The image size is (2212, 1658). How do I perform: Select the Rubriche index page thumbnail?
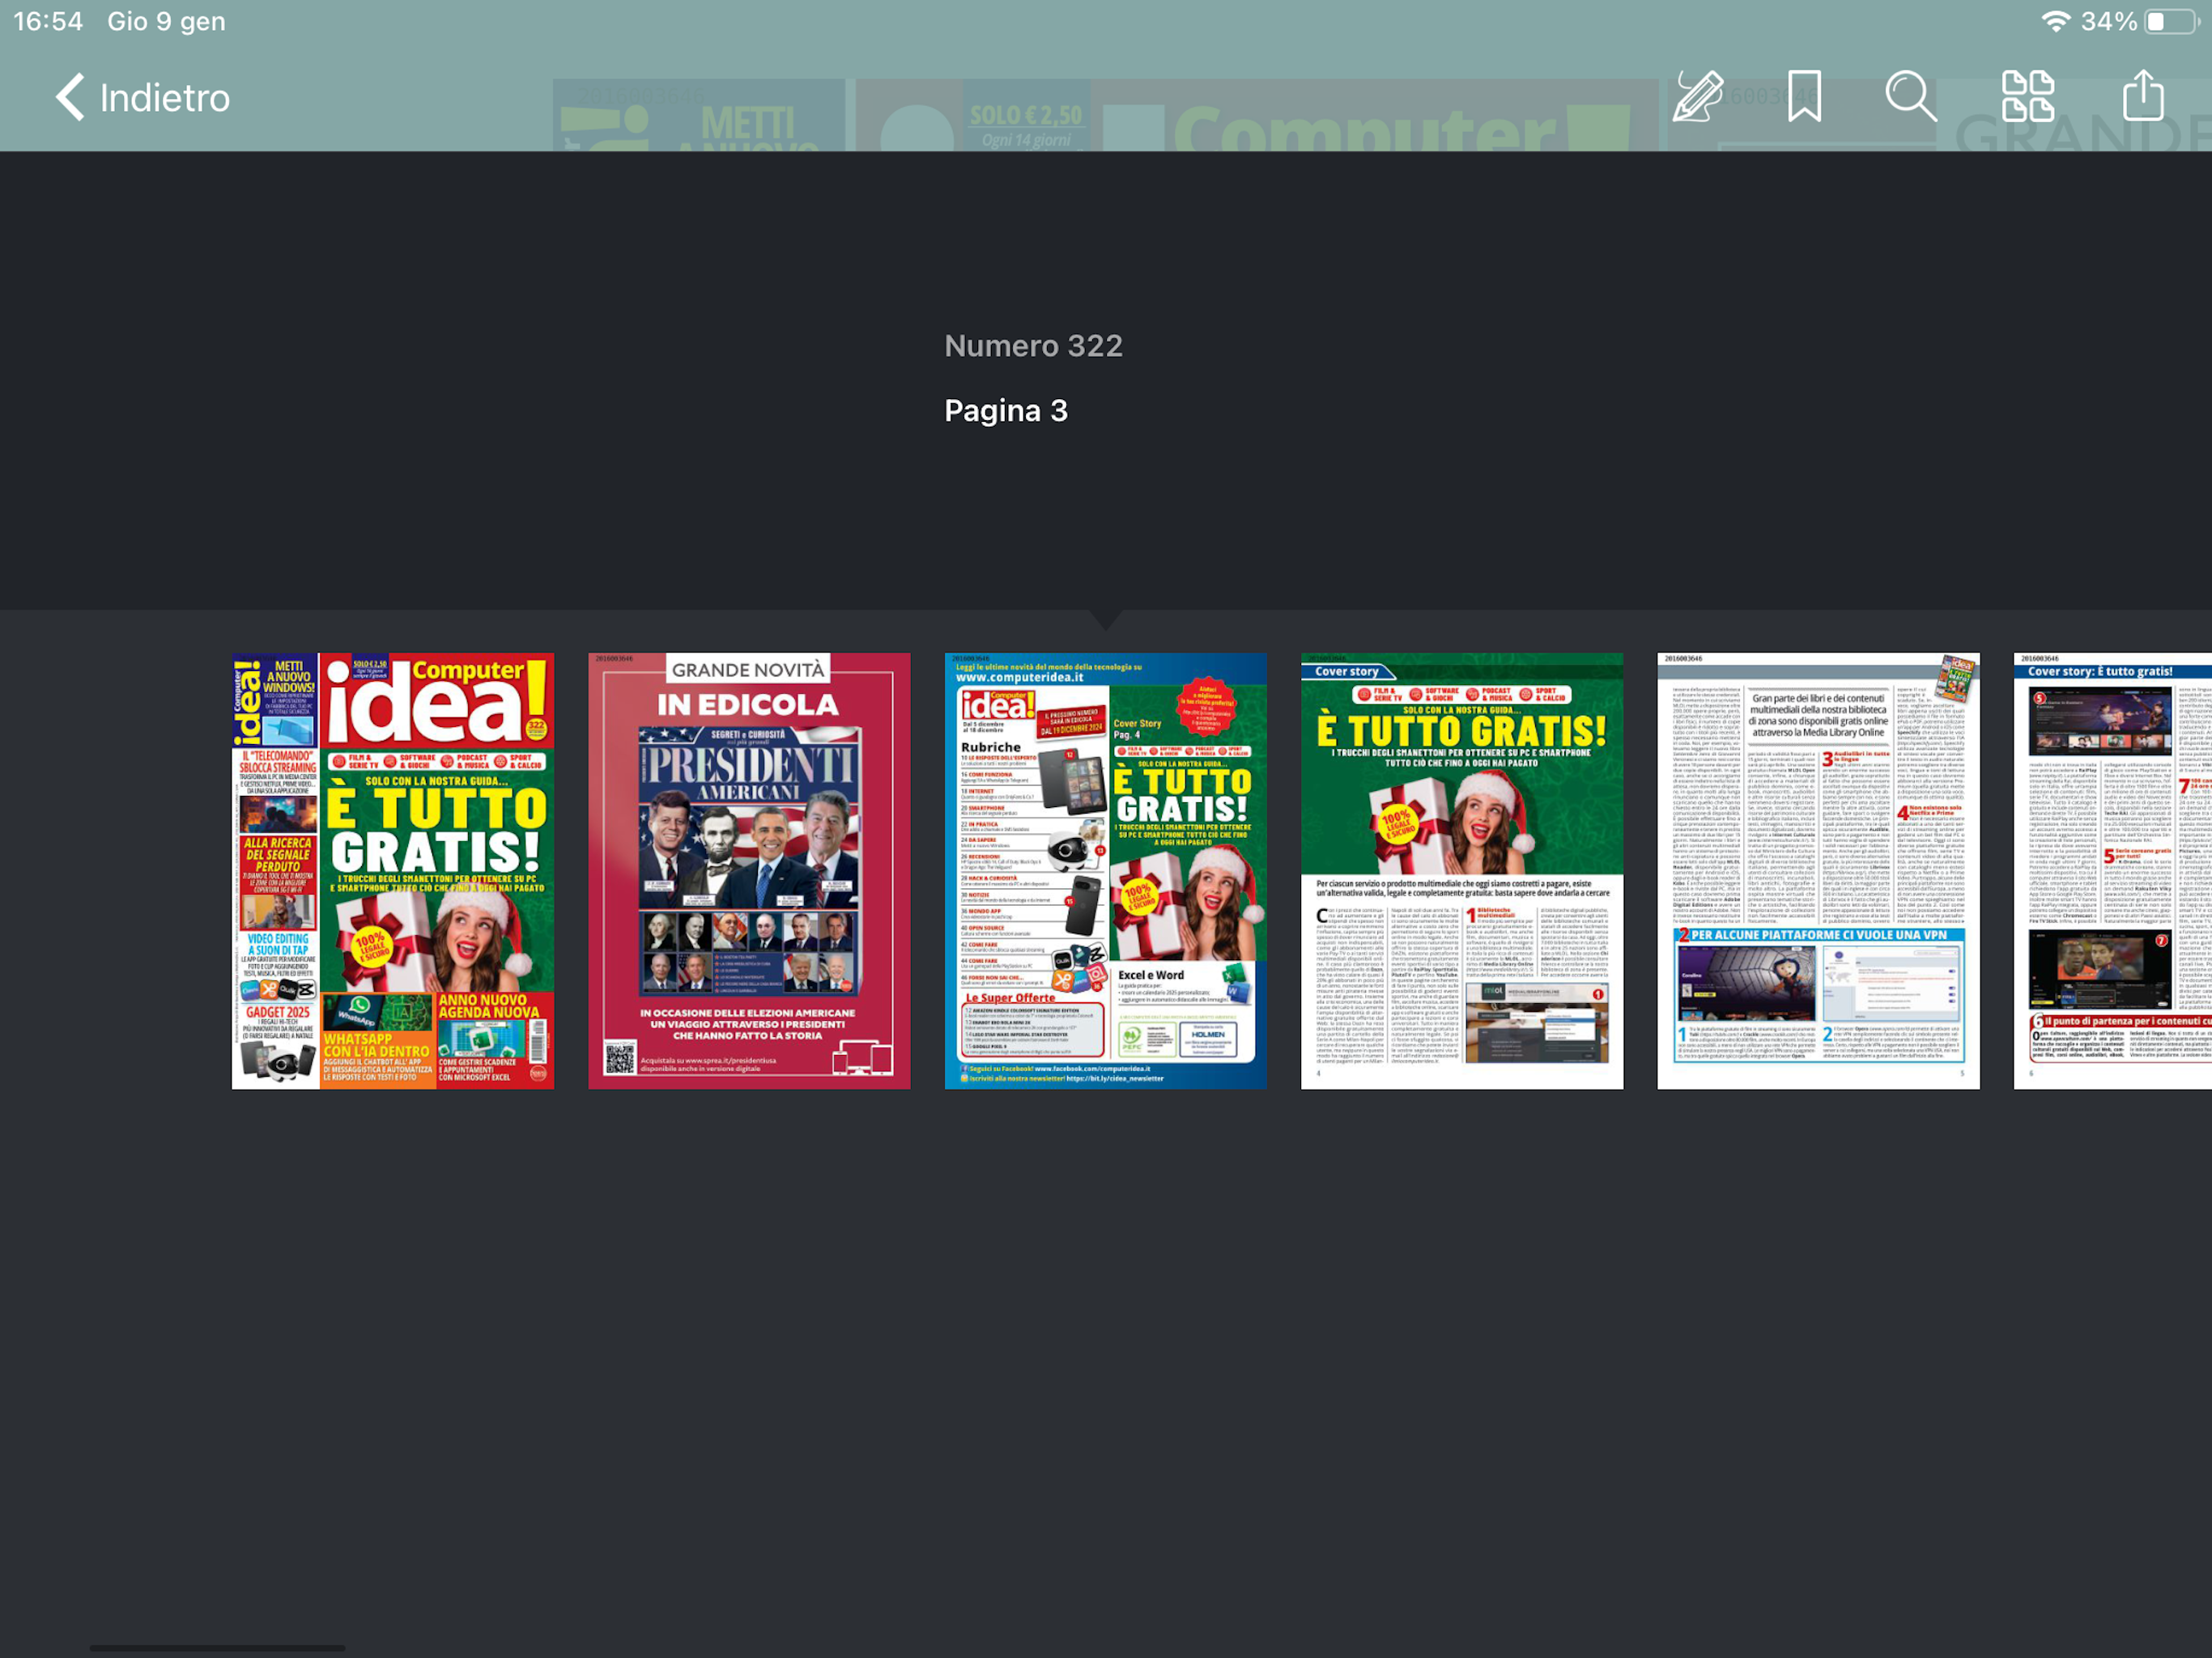(x=1105, y=870)
